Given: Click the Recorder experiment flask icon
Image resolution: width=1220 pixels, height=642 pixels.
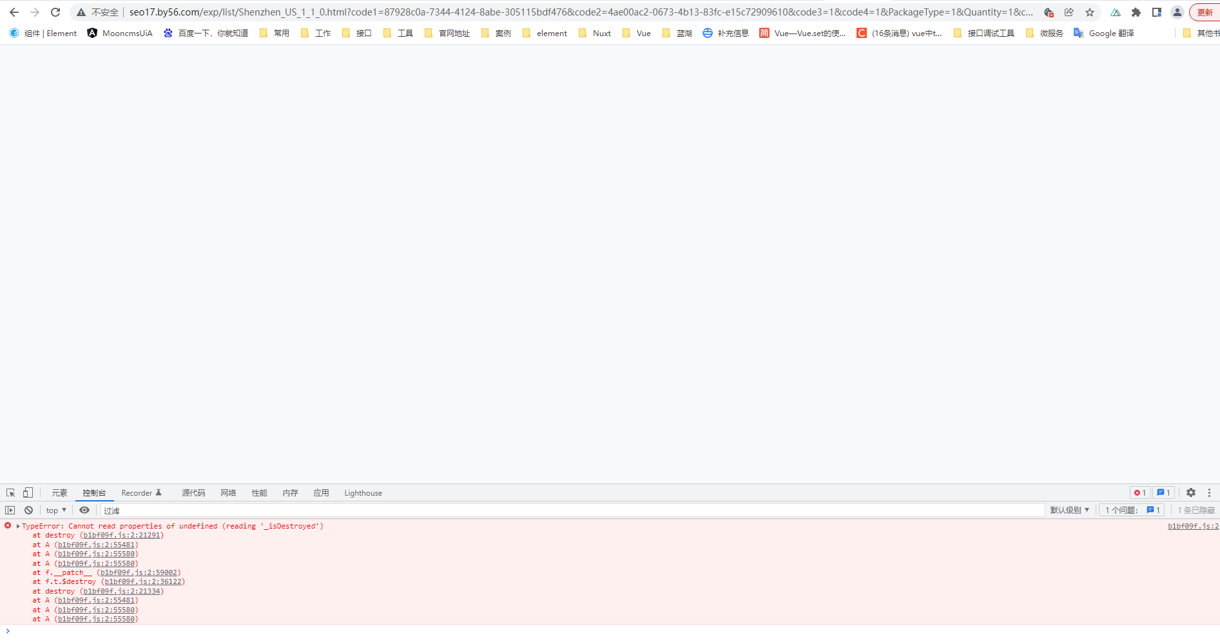Looking at the screenshot, I should [x=158, y=492].
